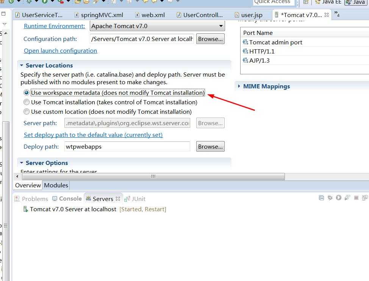Select Use workspace metadata radio button
The width and height of the screenshot is (369, 281).
[x=27, y=93]
